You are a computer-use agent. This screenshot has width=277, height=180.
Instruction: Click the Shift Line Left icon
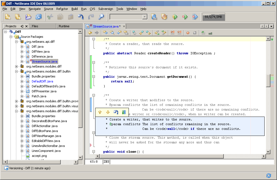[172, 33]
